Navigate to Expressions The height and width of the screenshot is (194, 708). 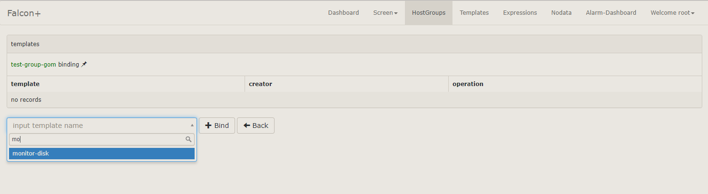click(x=520, y=13)
